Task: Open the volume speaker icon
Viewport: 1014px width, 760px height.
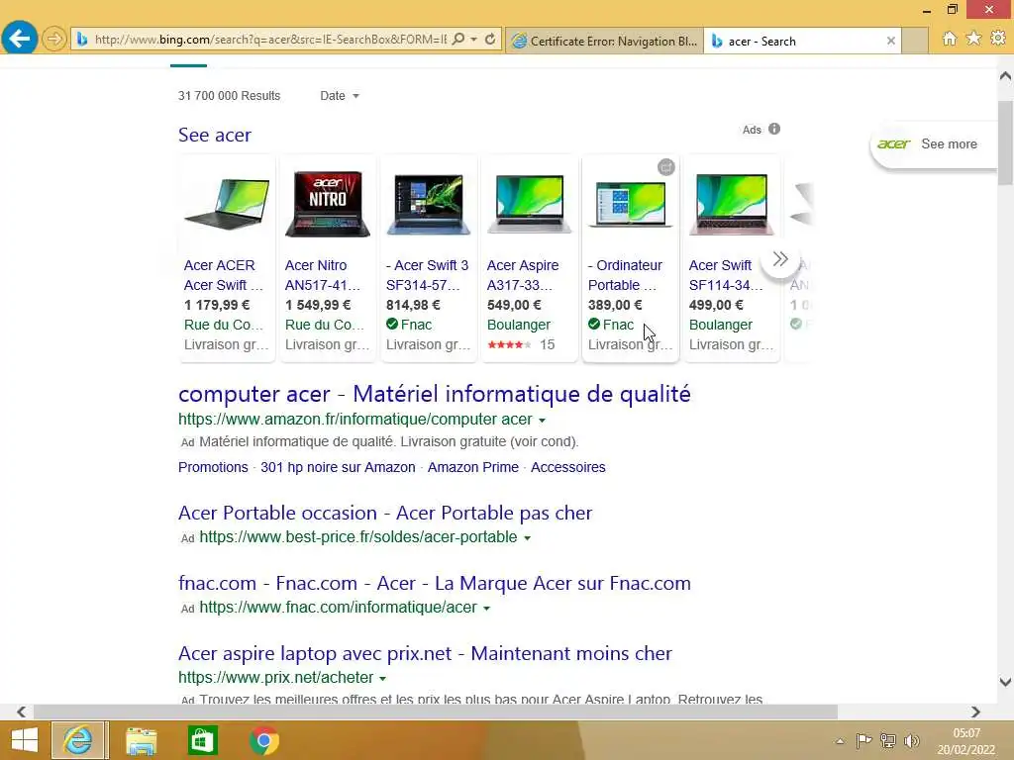Action: coord(912,741)
